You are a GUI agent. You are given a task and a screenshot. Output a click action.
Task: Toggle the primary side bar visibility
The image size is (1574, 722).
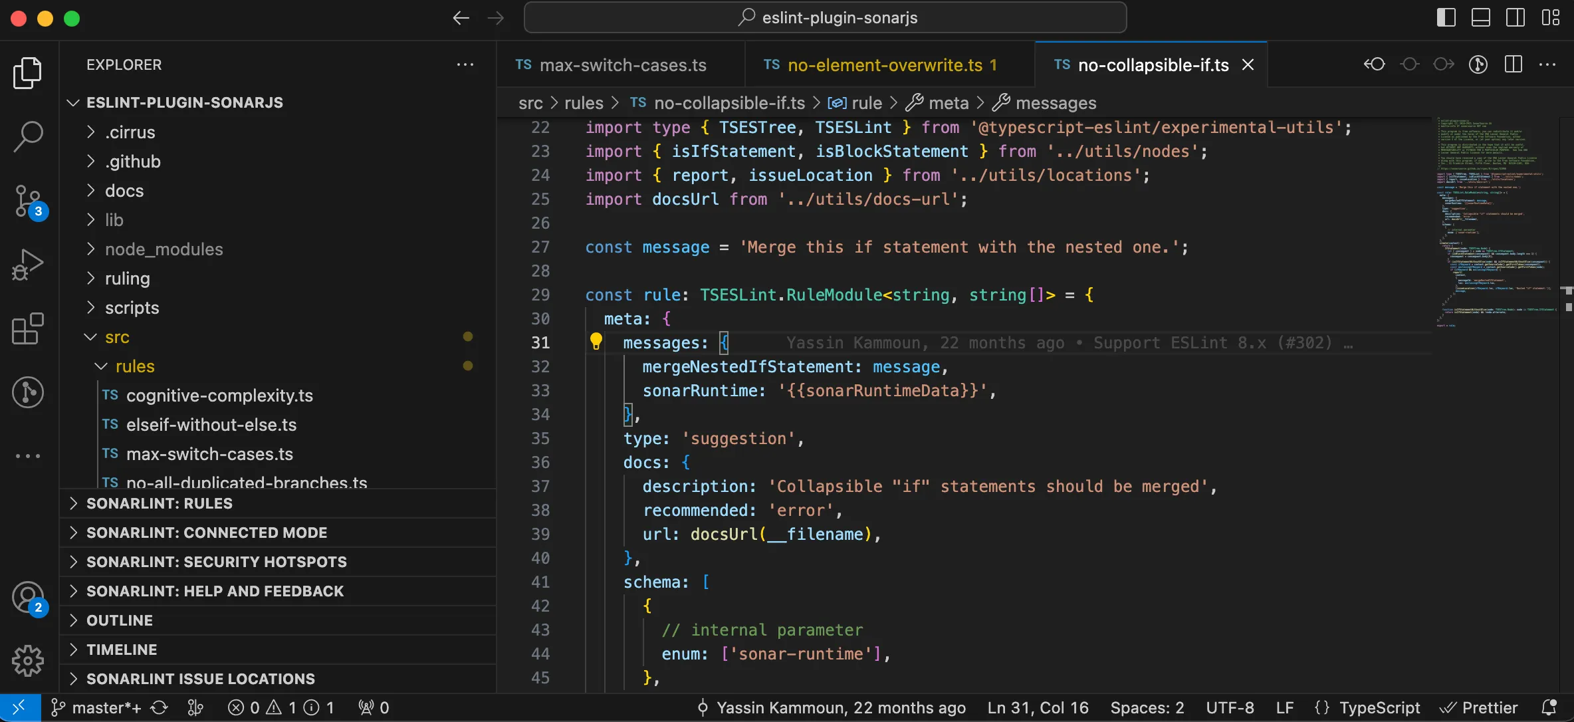1446,18
